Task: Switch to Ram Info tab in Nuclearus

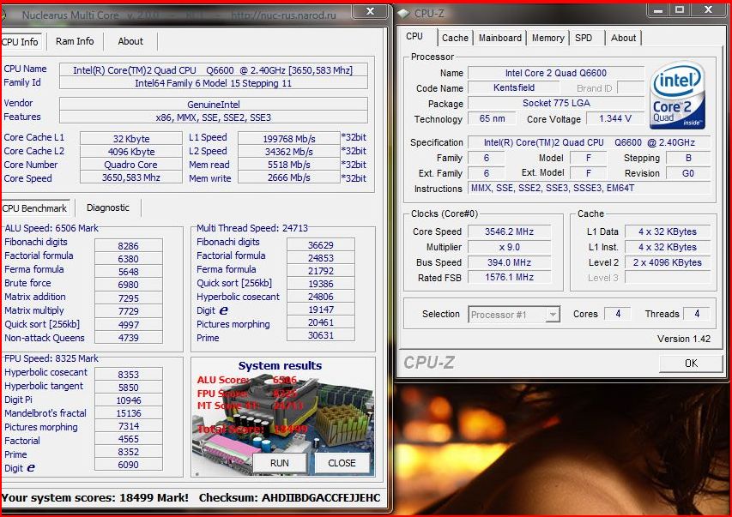Action: coord(75,41)
